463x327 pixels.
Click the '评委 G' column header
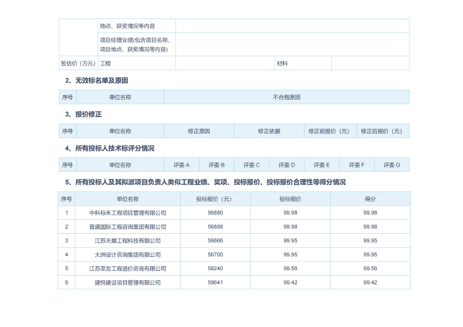[x=392, y=165]
